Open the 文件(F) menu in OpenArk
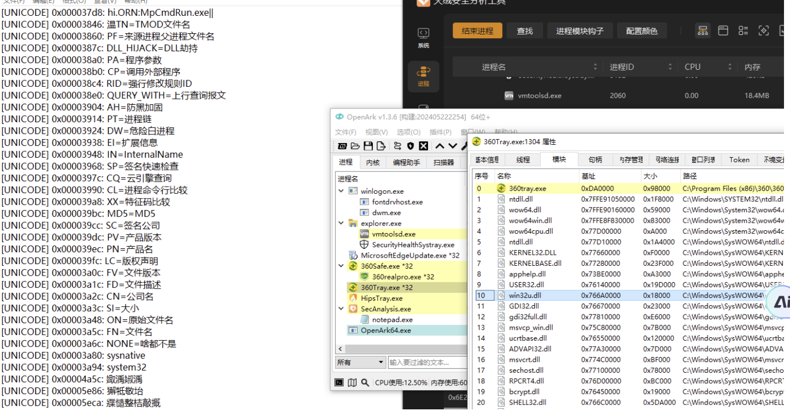This screenshot has width=790, height=411. (346, 132)
